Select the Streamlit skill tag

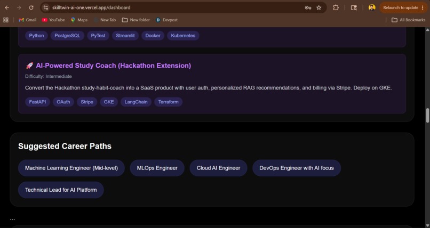125,36
